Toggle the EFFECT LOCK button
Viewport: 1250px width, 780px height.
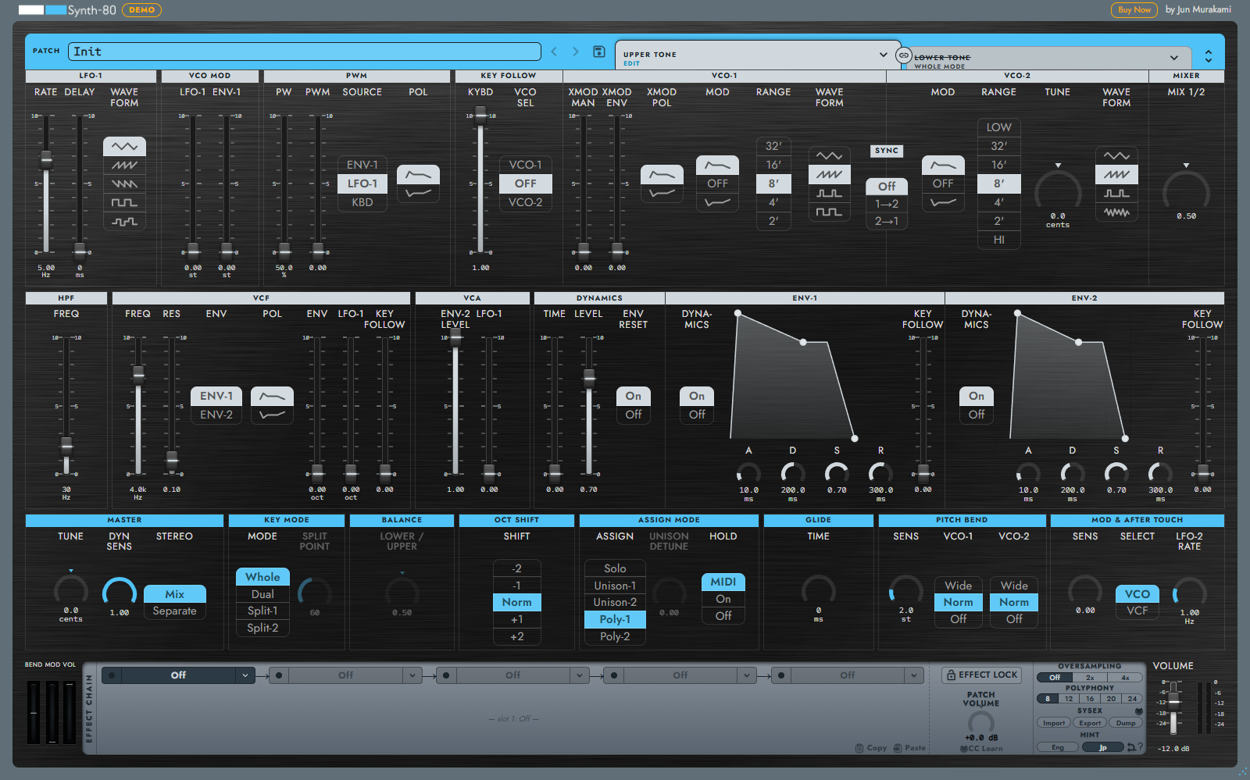coord(981,675)
